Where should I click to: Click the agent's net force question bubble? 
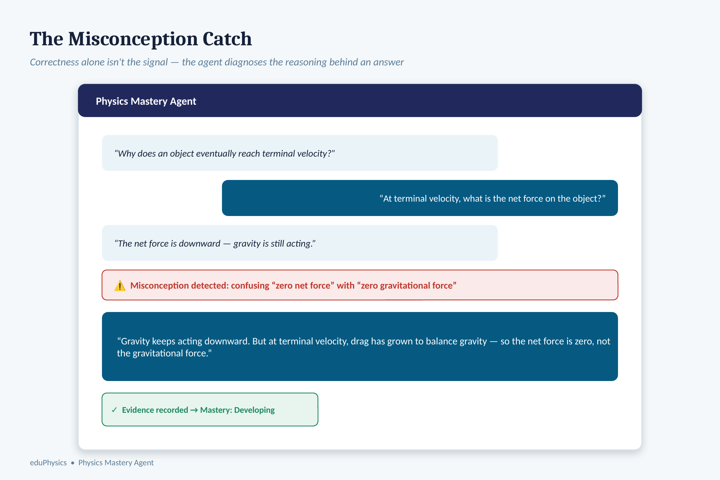click(420, 198)
